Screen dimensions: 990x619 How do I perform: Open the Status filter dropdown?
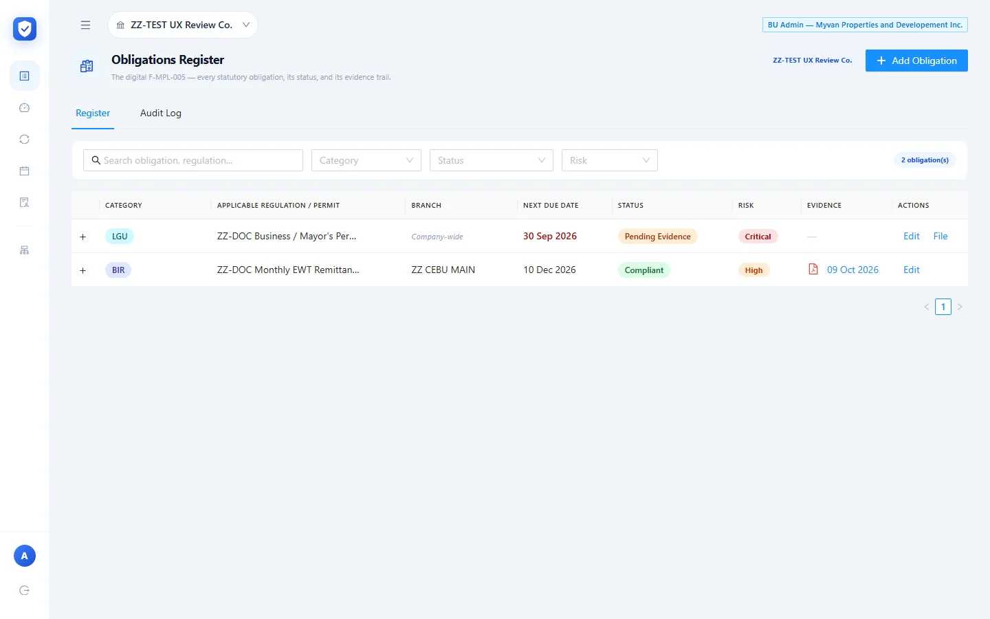tap(492, 160)
